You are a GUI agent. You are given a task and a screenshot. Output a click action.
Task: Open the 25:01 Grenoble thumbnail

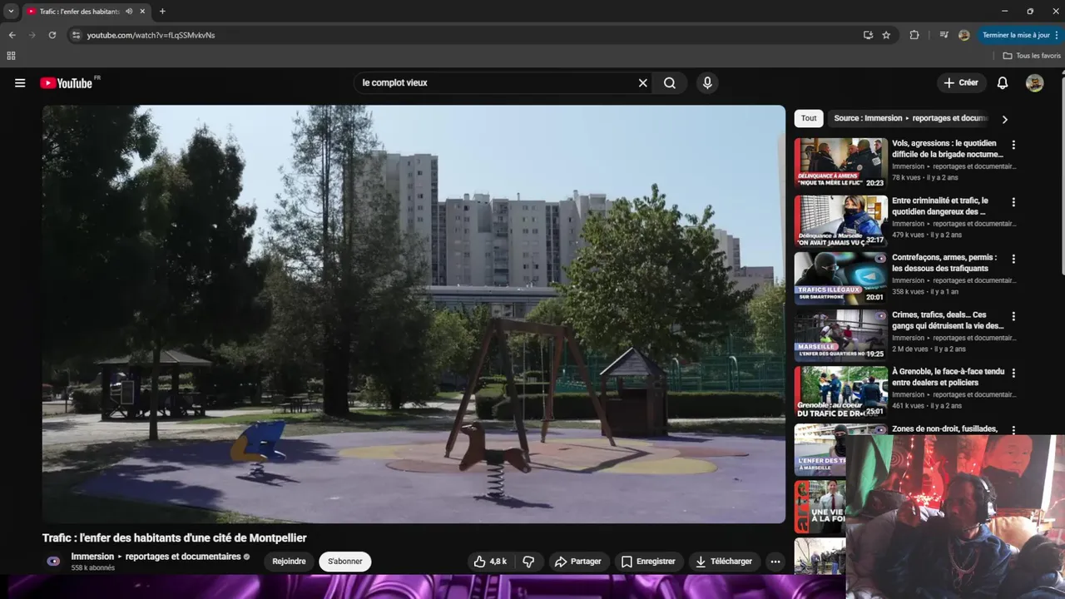click(x=840, y=392)
